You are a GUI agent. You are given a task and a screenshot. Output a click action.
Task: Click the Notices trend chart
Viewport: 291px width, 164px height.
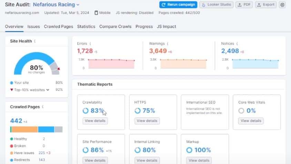tap(255, 64)
